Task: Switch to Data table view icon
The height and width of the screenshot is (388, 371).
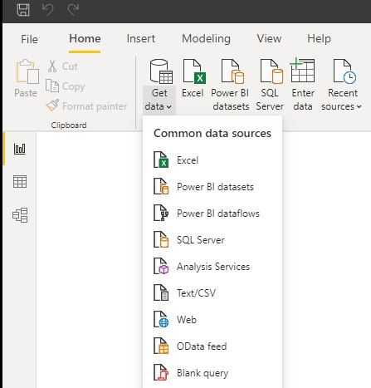Action: (x=20, y=182)
